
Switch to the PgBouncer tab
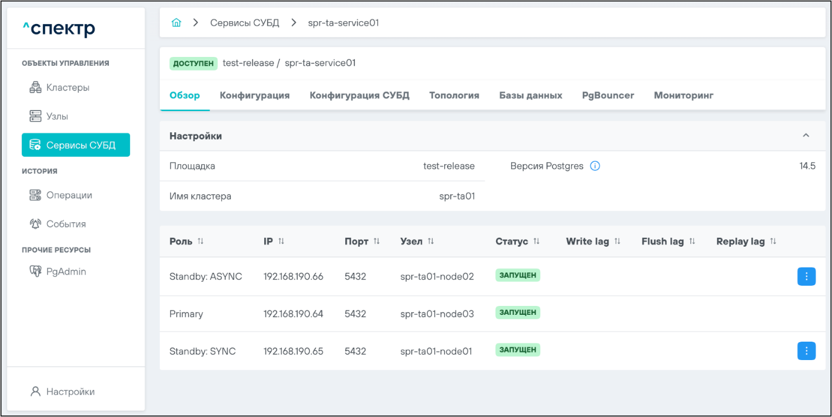click(607, 95)
